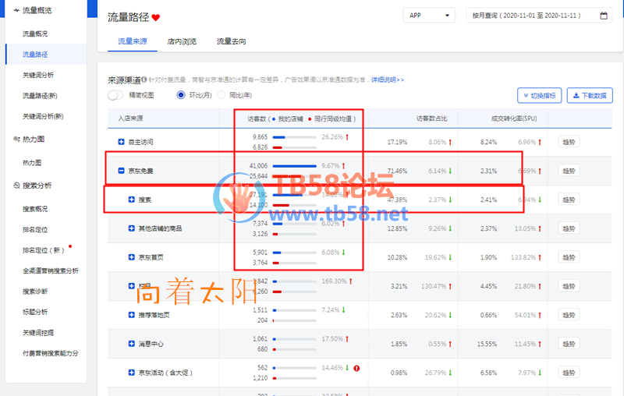Viewport: 624px width, 396px height.
Task: Expand the 搜索 source row
Action: (132, 200)
